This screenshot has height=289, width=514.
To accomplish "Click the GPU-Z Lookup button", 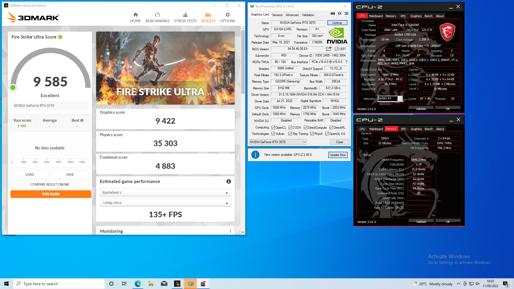I will coord(337,23).
